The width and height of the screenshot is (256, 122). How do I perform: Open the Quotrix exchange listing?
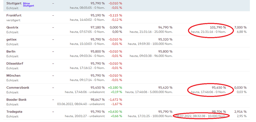point(12,27)
